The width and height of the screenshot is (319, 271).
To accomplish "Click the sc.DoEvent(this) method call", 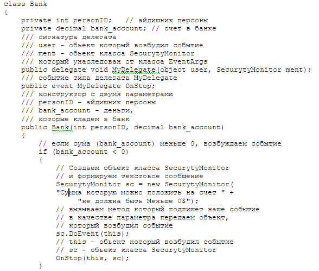I will (92, 234).
